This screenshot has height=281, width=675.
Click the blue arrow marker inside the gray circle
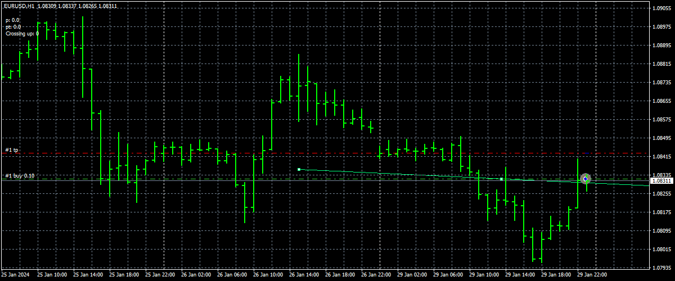click(586, 179)
